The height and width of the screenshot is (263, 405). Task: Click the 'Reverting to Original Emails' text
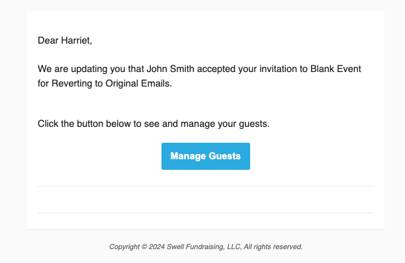pyautogui.click(x=111, y=83)
